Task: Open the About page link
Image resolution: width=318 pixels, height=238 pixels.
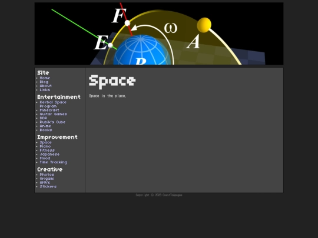Action: [x=45, y=86]
